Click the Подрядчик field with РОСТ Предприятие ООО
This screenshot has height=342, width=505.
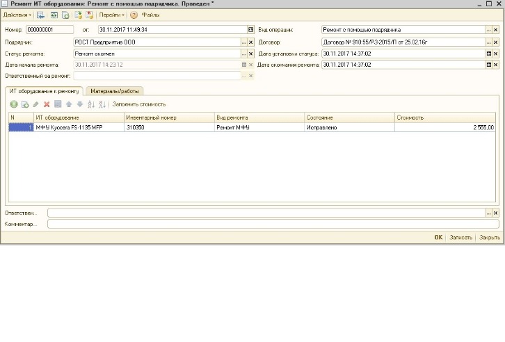pos(157,42)
